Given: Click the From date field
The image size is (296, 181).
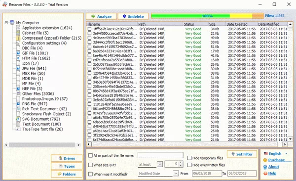Looking at the screenshot, I should point(207,174).
